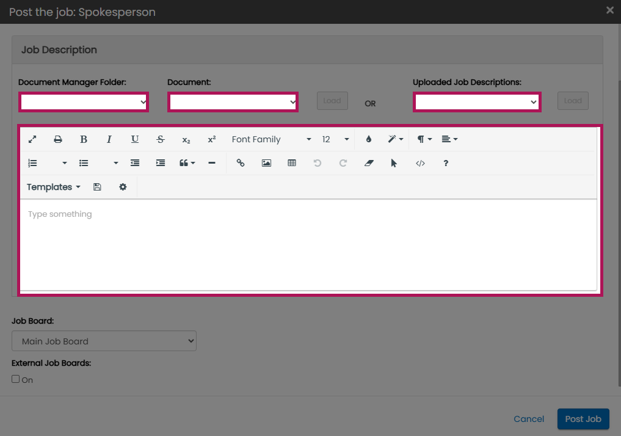Viewport: 621px width, 436px height.
Task: Insert a horizontal line
Action: (x=212, y=163)
